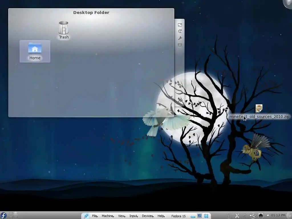Open the VirtualBox Machine menu
Screen dimensions: 292x219
[108, 216]
